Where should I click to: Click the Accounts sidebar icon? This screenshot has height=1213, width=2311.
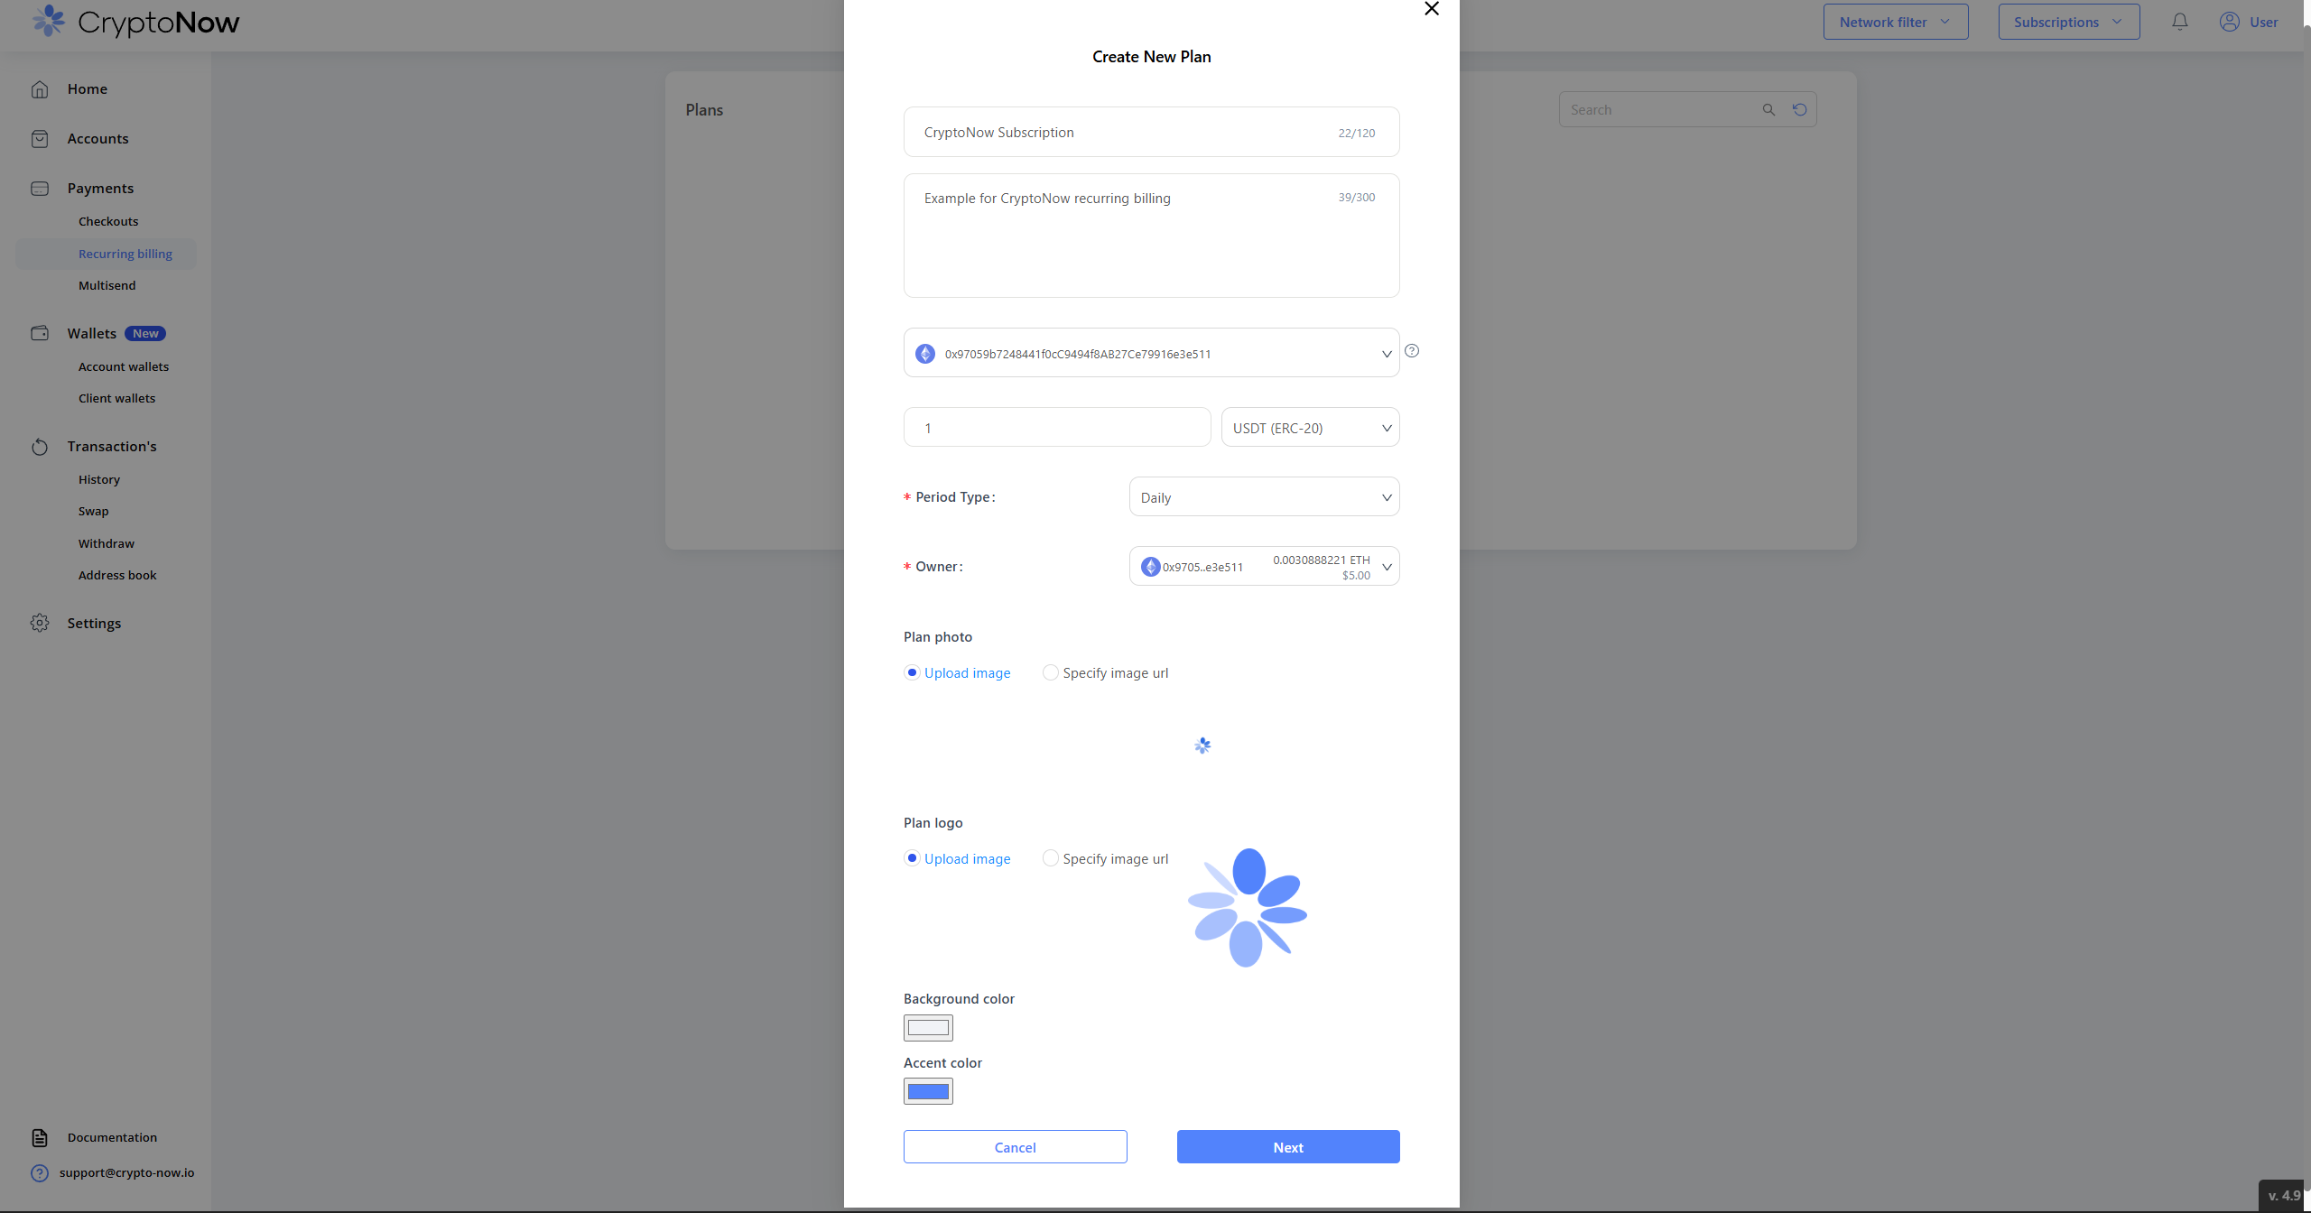[40, 139]
